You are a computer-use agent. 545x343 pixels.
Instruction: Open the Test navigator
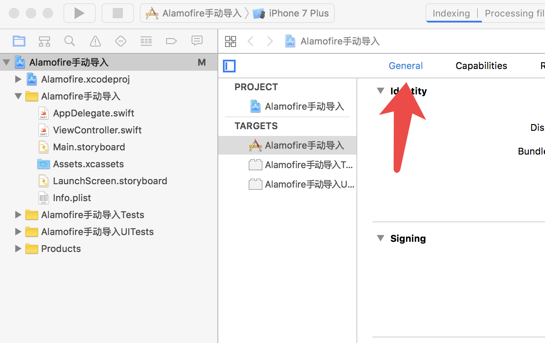point(121,41)
